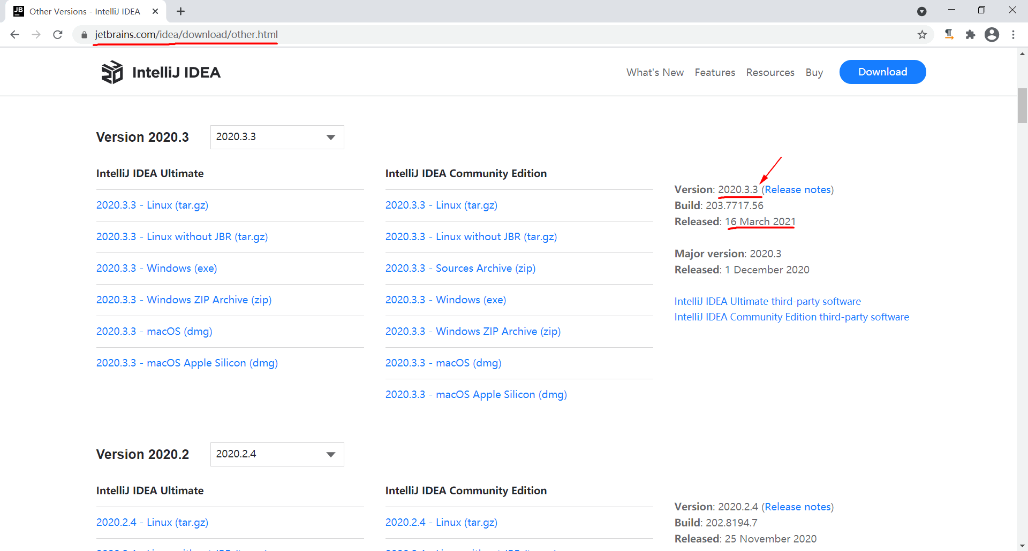Image resolution: width=1028 pixels, height=551 pixels.
Task: Download Ultimate 2020.3.3 macOS Apple Silicon
Action: pyautogui.click(x=187, y=363)
